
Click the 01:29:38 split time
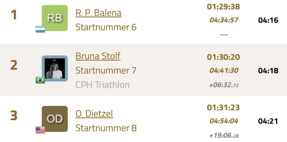click(x=223, y=7)
